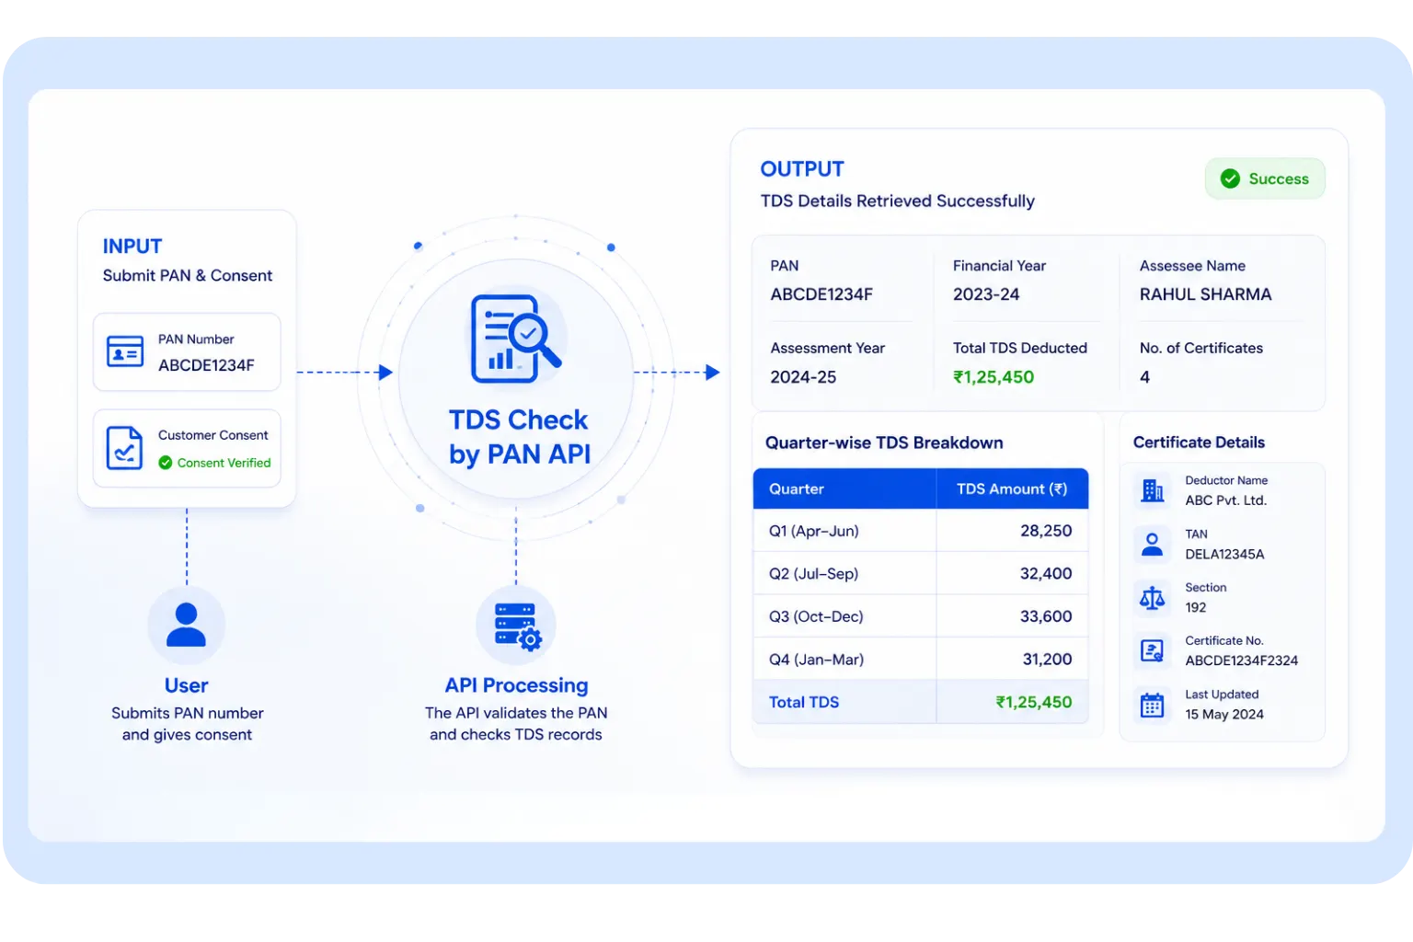Click the TDS Check by PAN API title
The image size is (1413, 942).
[519, 437]
